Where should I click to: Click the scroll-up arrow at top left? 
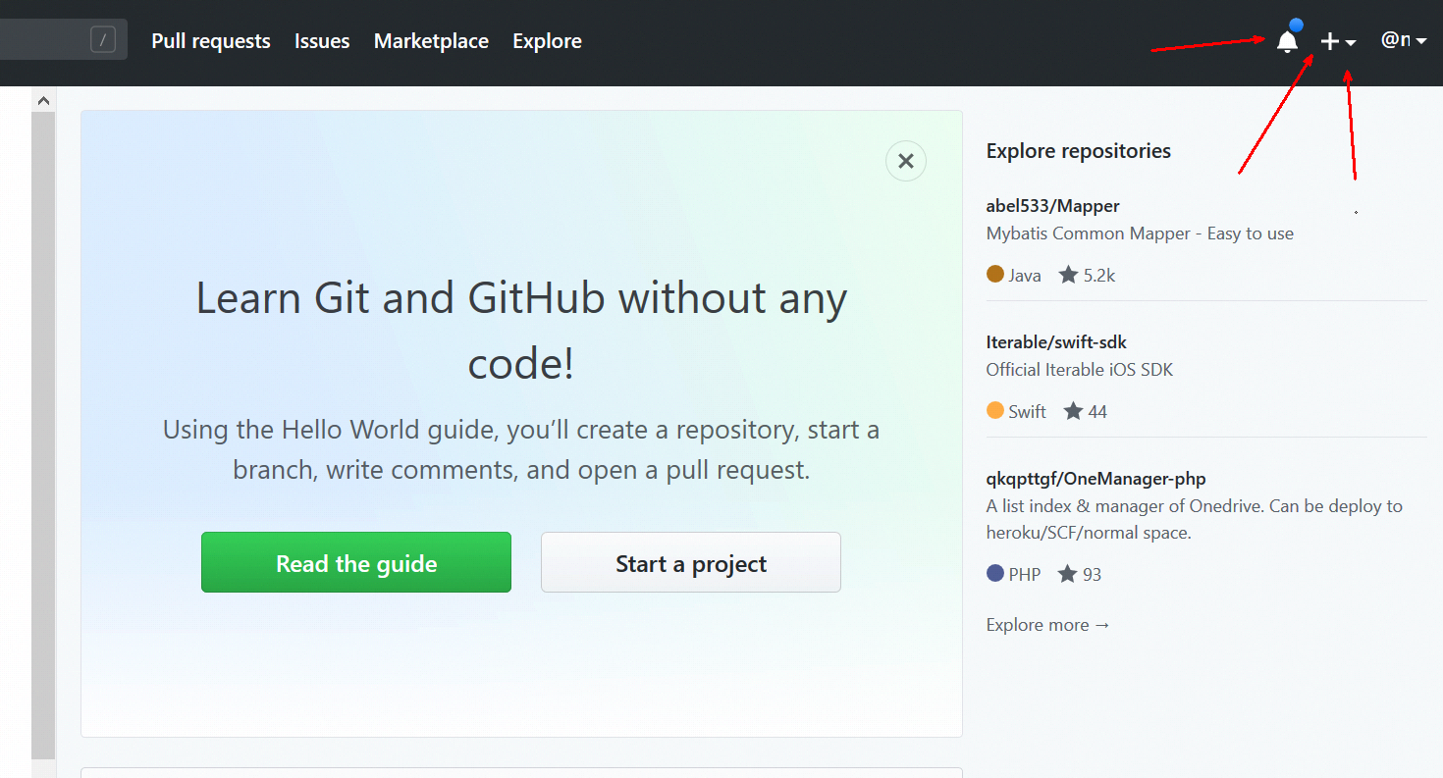coord(43,99)
